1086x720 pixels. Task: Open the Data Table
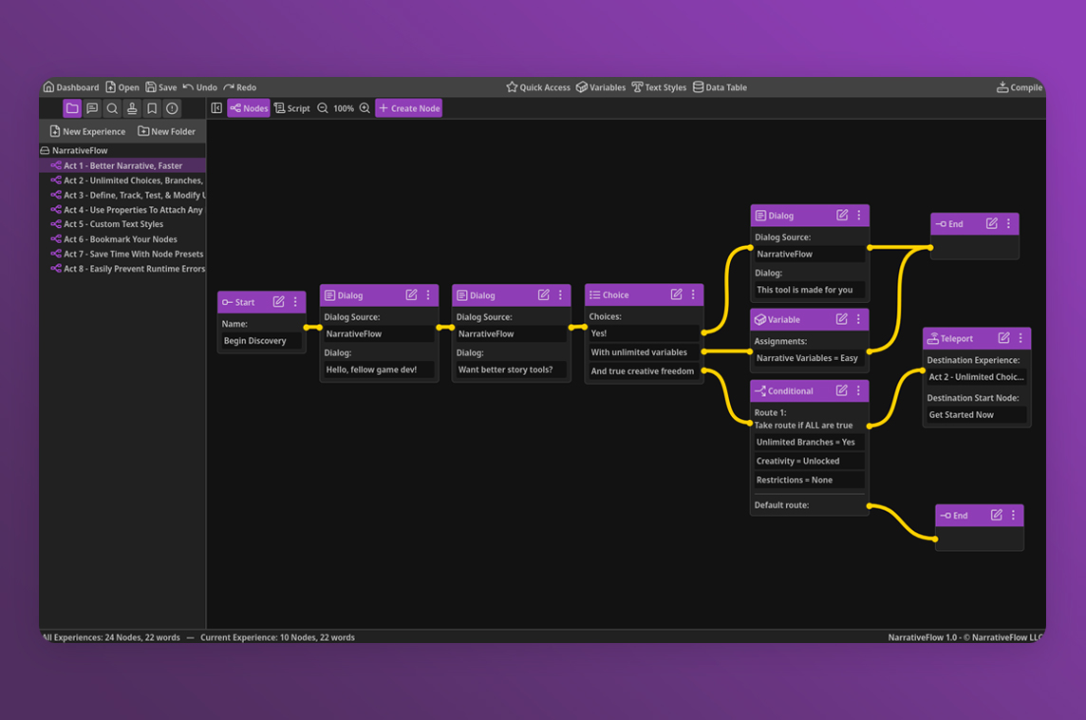tap(720, 86)
